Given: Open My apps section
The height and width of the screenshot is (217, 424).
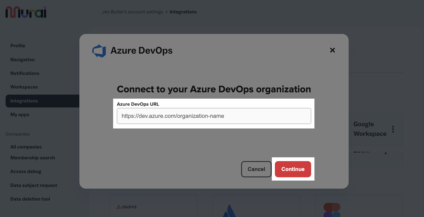Looking at the screenshot, I should (x=20, y=115).
